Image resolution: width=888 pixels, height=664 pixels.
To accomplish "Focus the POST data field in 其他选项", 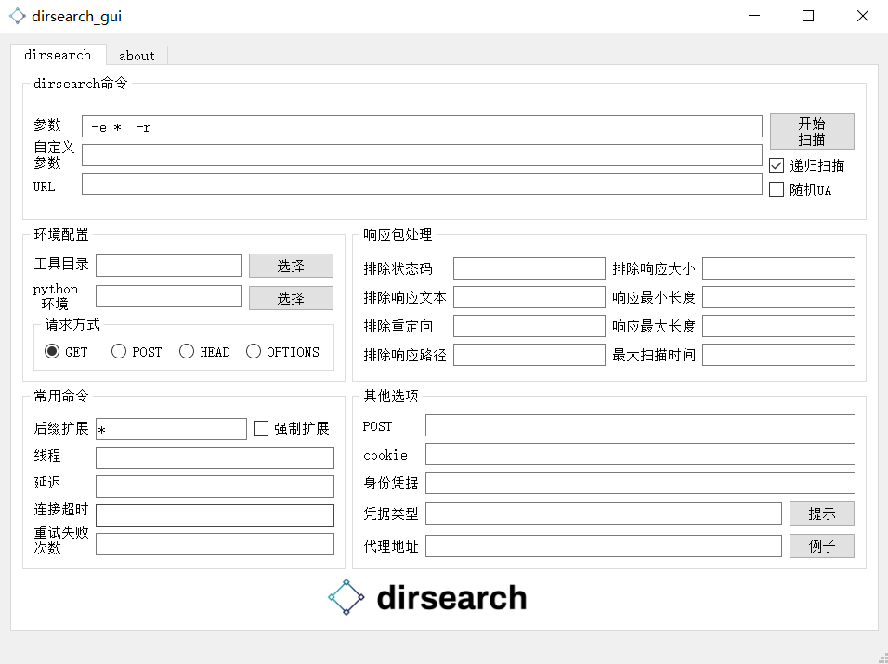I will (640, 425).
